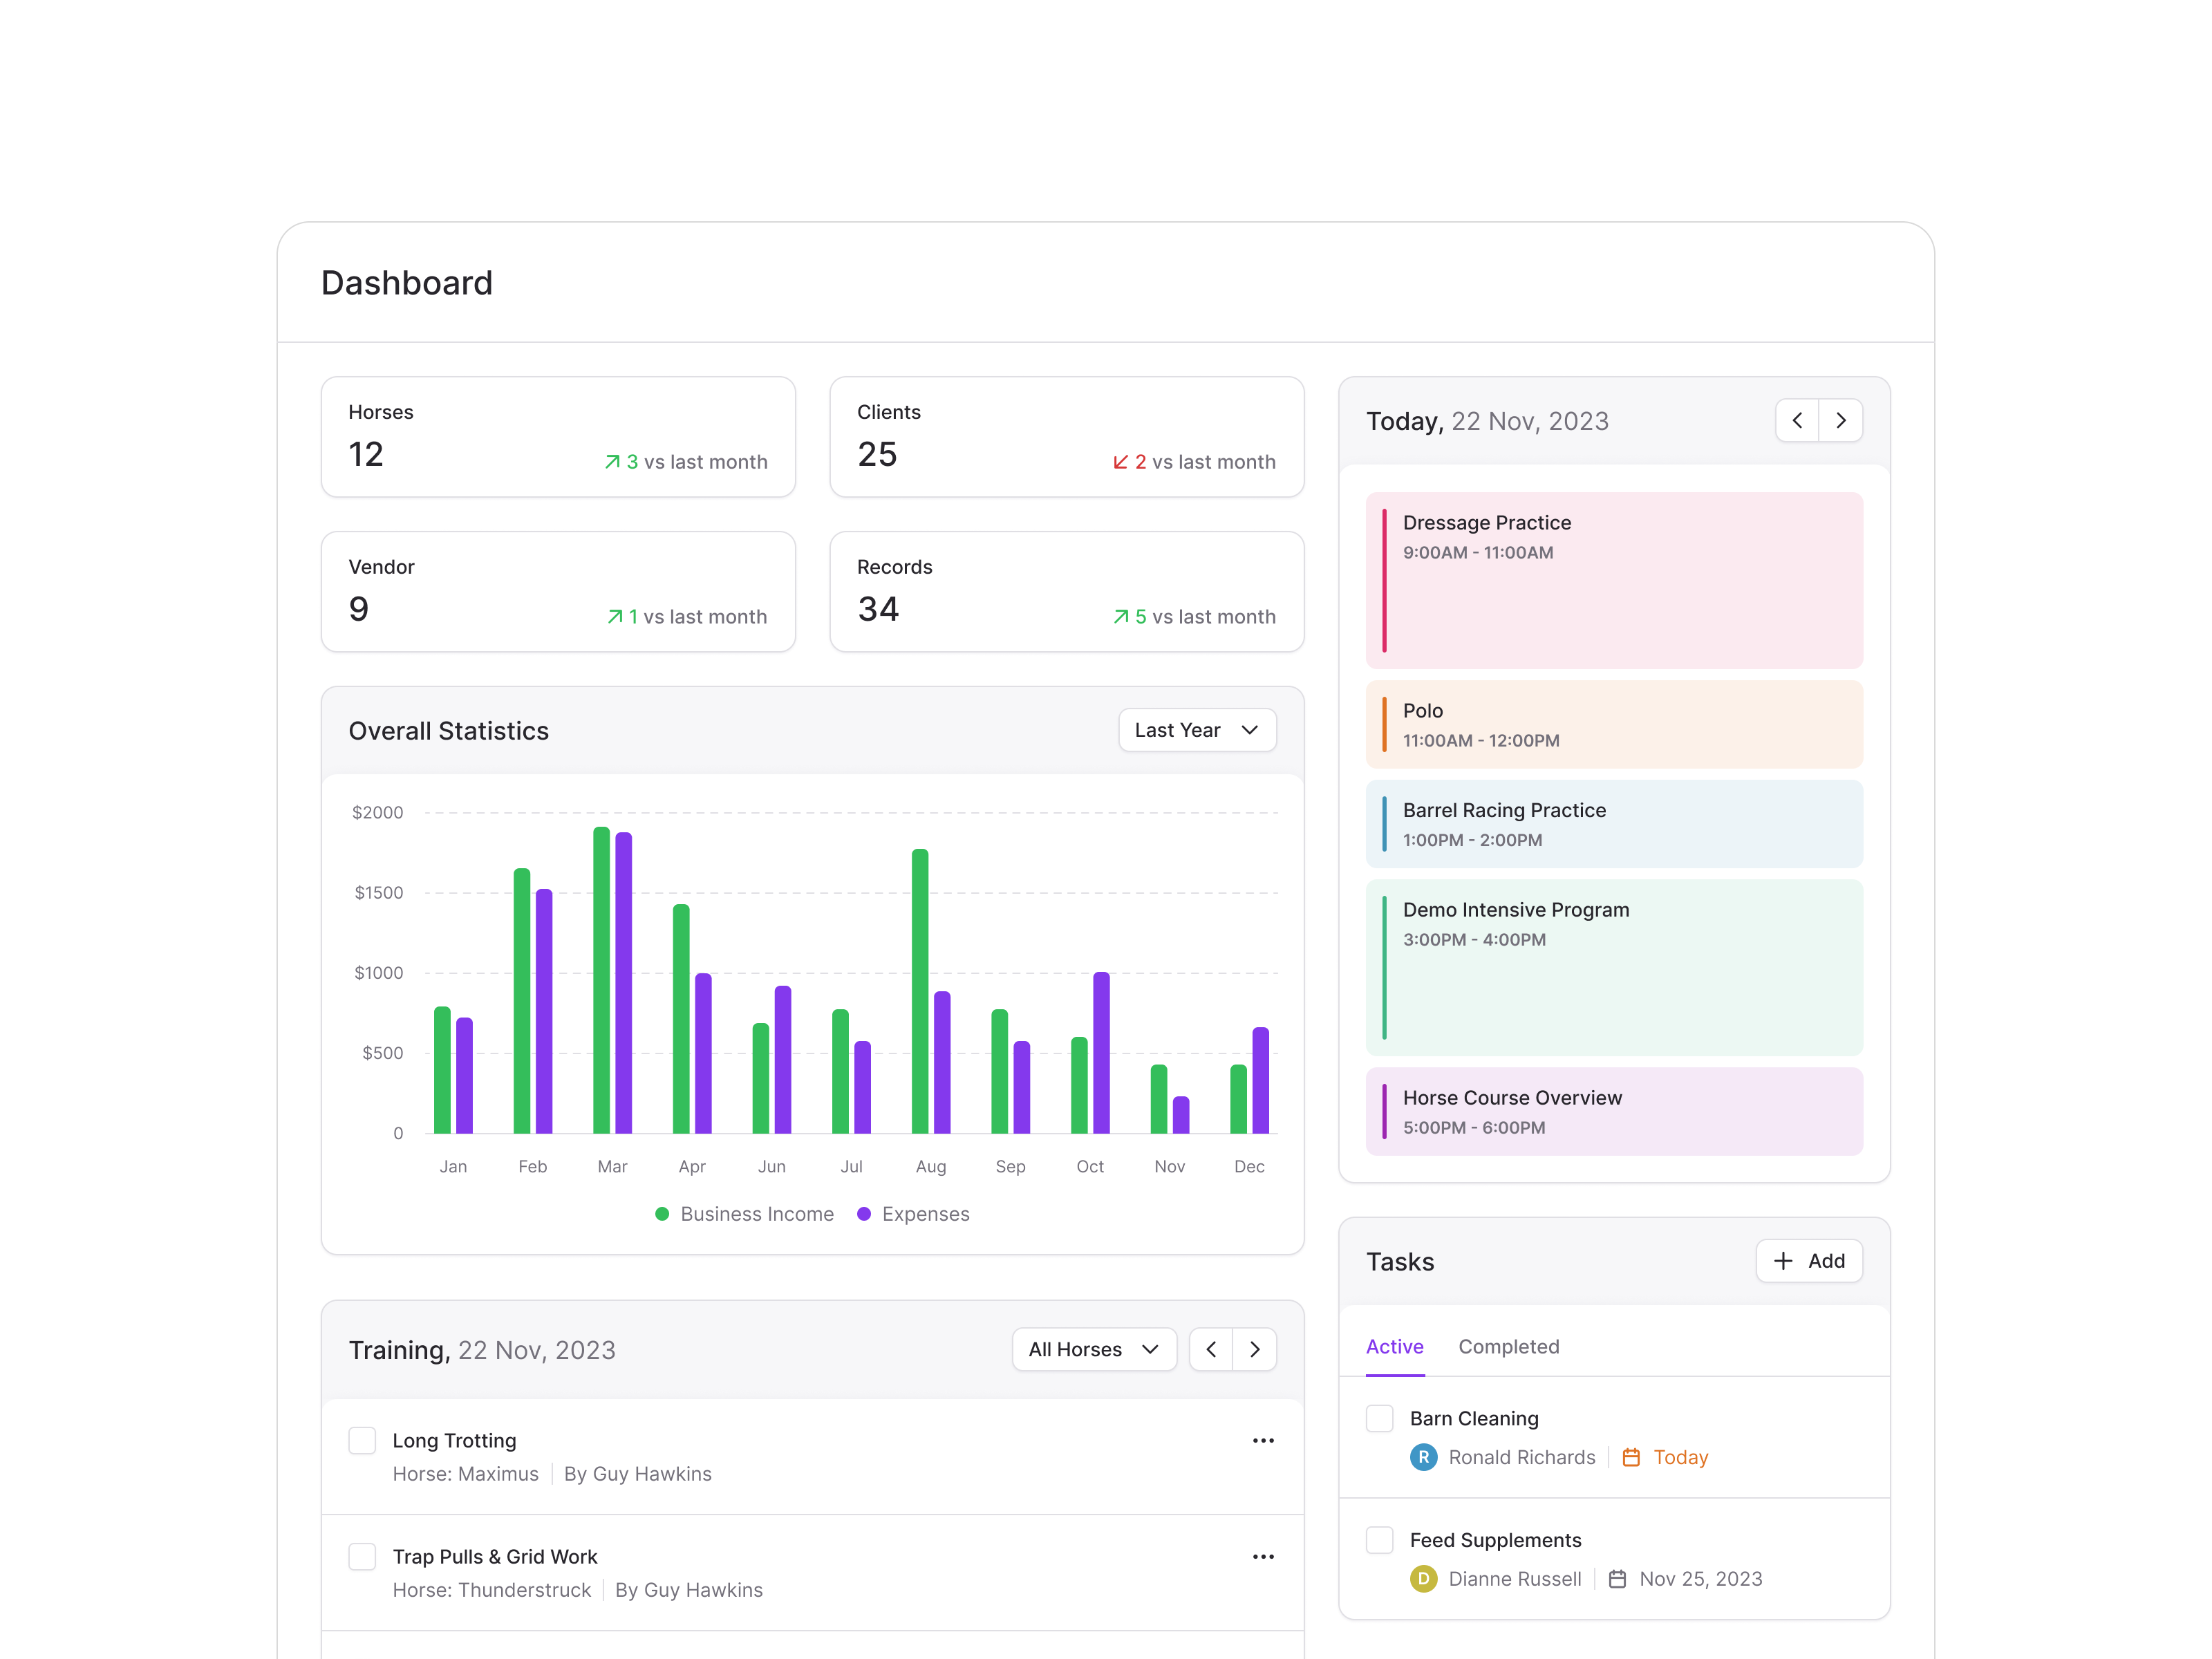This screenshot has height=1659, width=2212.
Task: Switch to the Completed tasks tab
Action: [1508, 1346]
